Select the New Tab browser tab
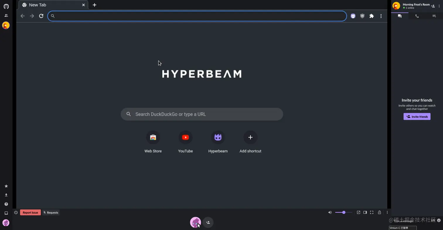The height and width of the screenshot is (230, 443). point(53,5)
